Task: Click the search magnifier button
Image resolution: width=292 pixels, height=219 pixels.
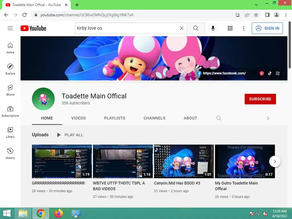Action: click(x=196, y=28)
